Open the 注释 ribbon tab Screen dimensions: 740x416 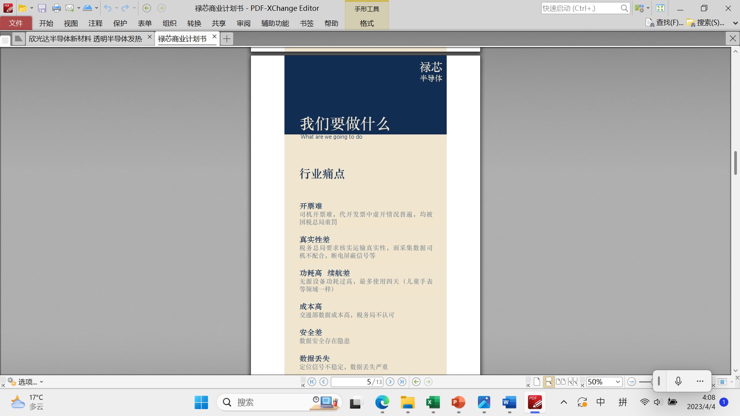click(95, 23)
